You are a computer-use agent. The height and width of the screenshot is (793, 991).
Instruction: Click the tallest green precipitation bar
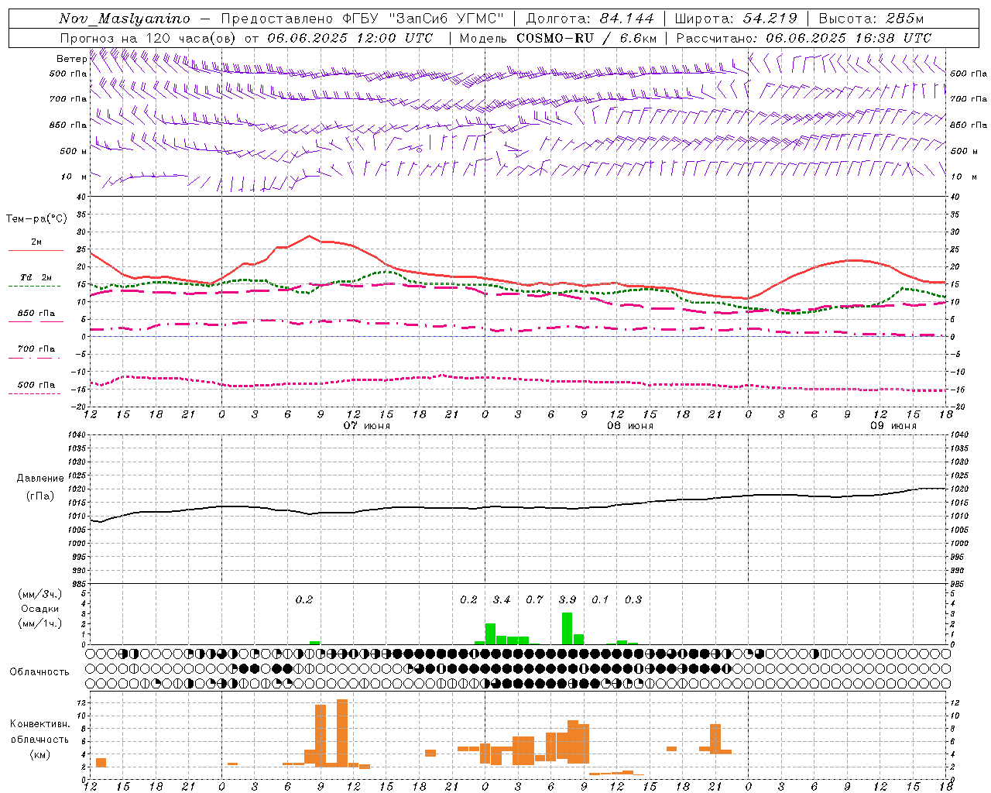[568, 628]
